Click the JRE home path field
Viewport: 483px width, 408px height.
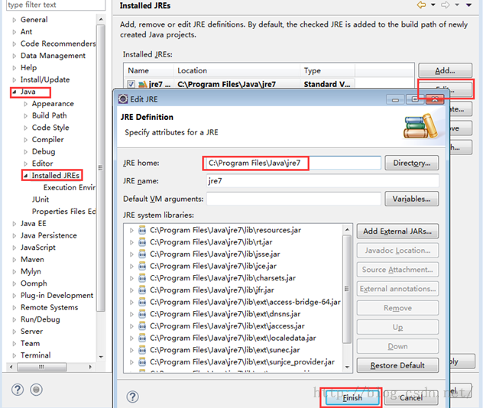[x=293, y=163]
